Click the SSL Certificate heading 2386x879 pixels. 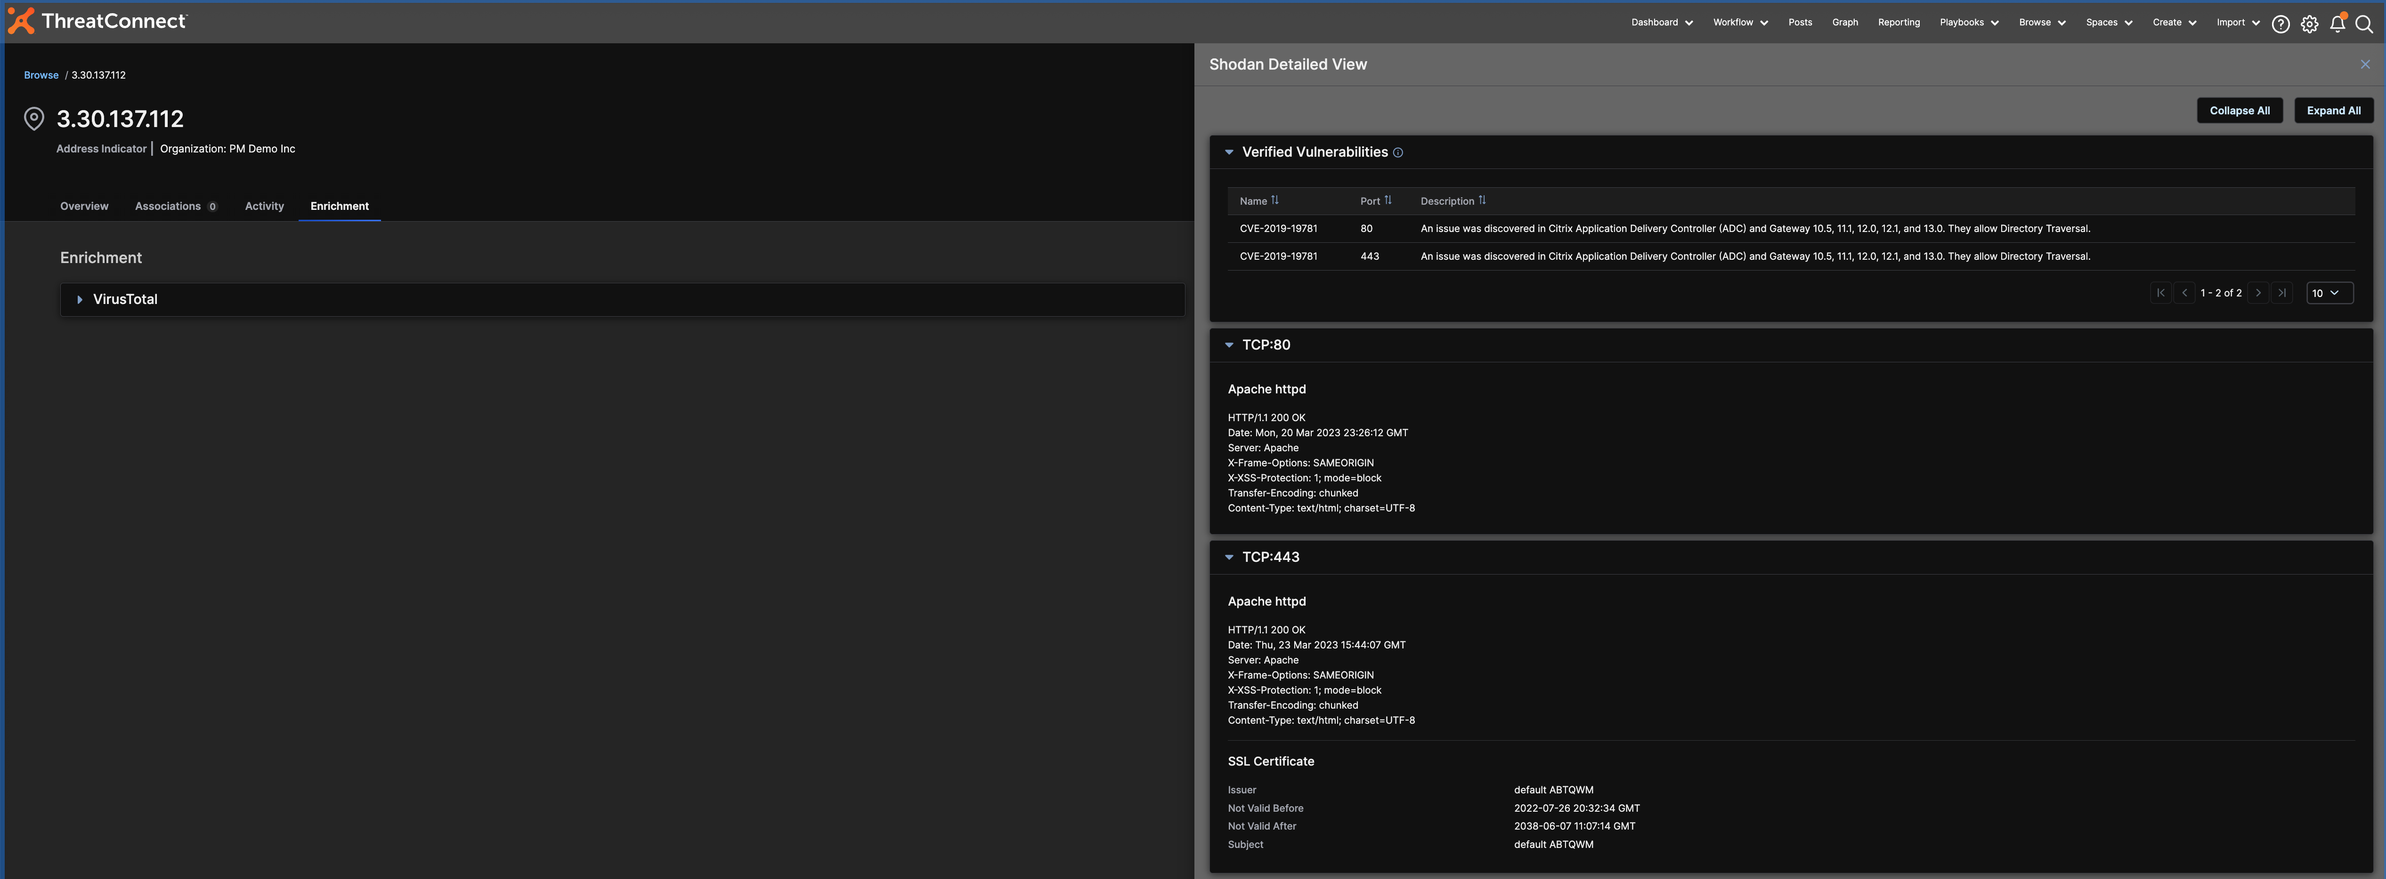(1270, 761)
